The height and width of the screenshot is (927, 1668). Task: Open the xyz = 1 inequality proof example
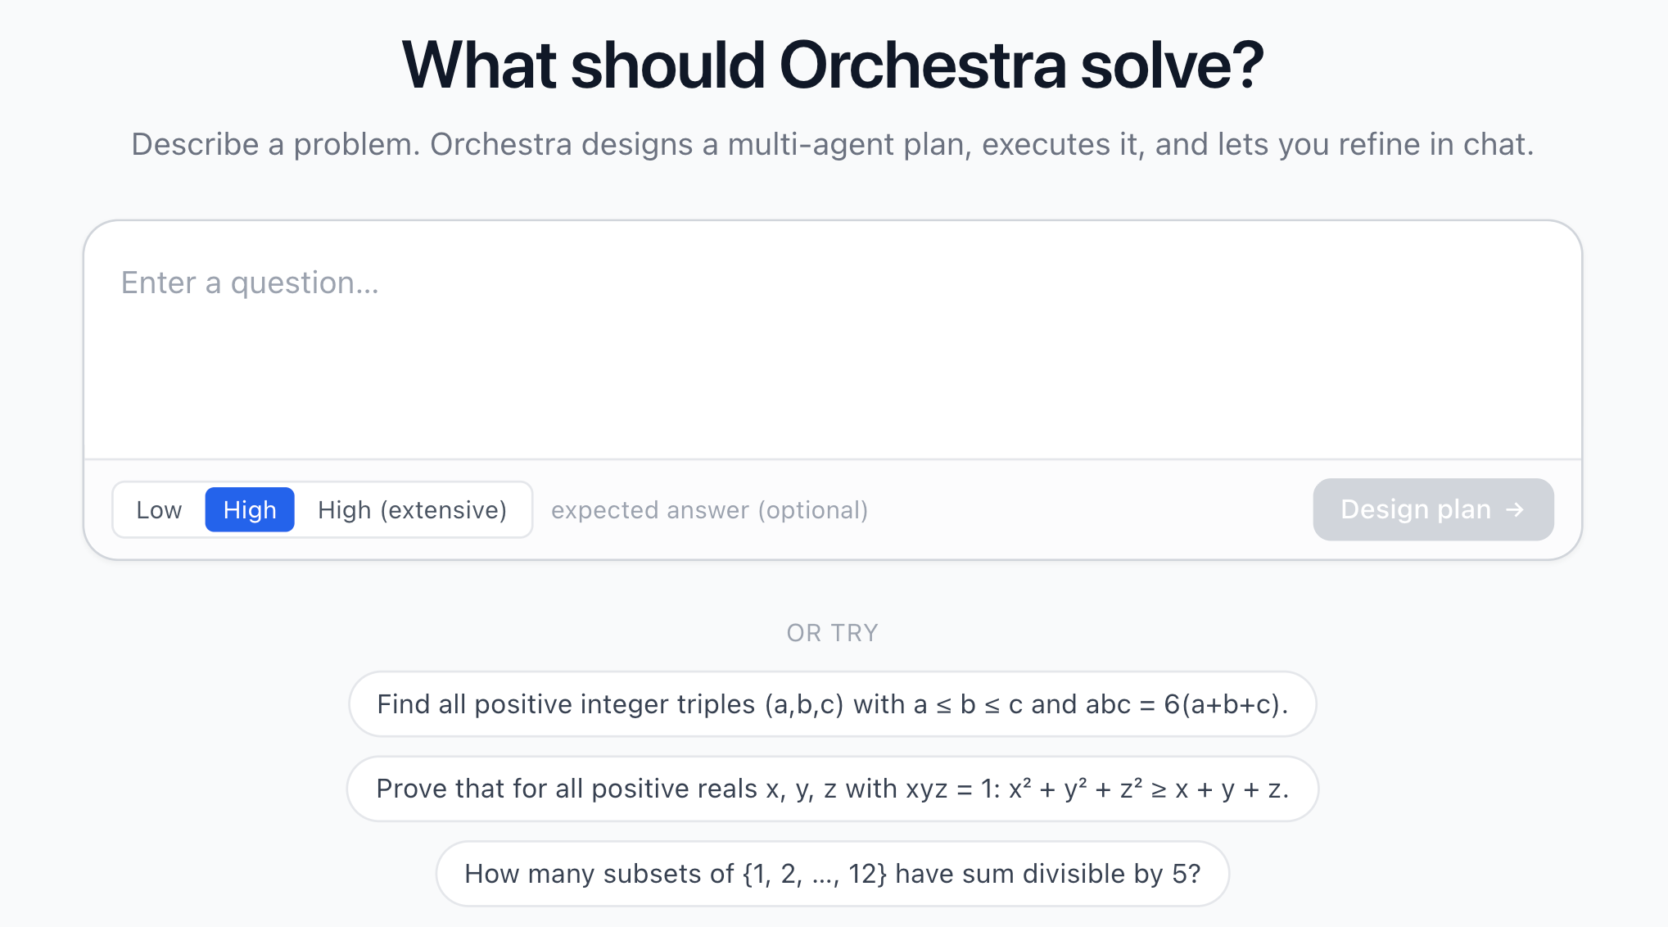[x=832, y=789]
